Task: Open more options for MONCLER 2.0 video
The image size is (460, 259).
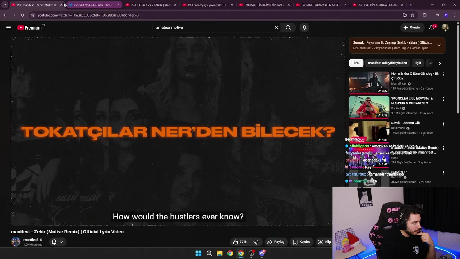Action: 443,99
